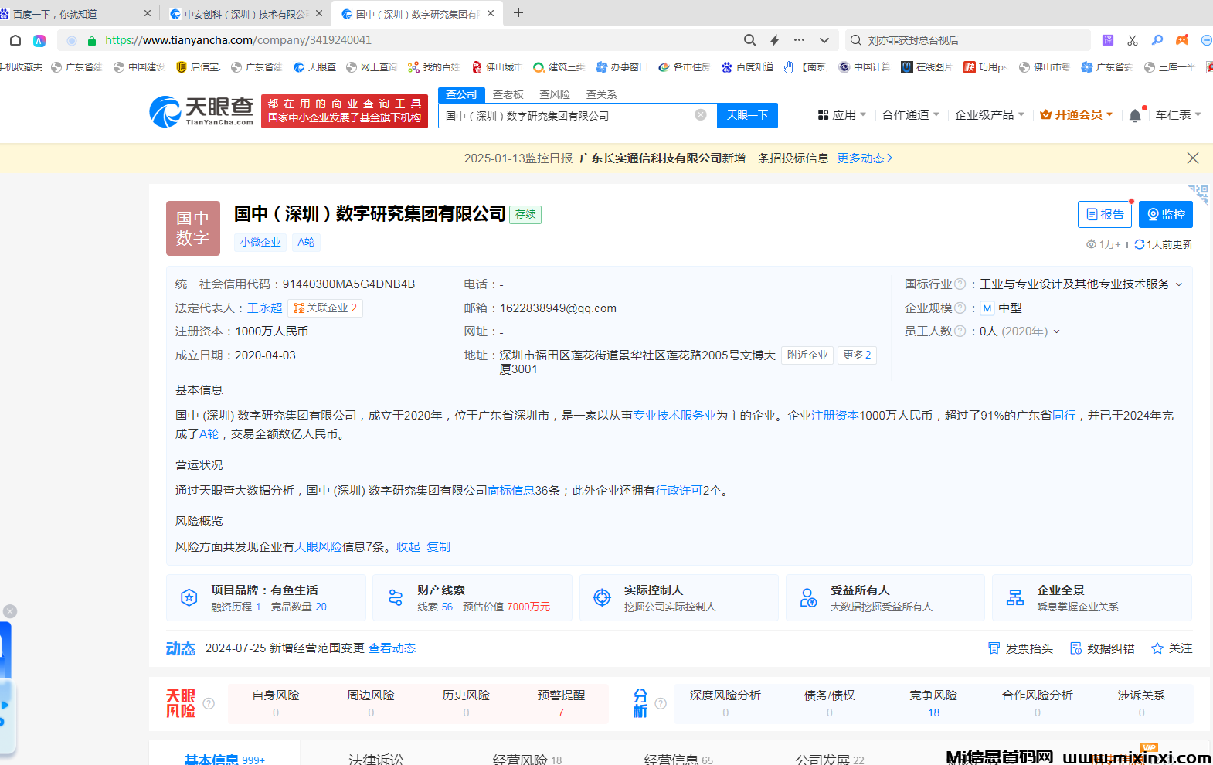Open the 企业全景 panorama card
Screen dimensions: 1213x765
(1091, 597)
